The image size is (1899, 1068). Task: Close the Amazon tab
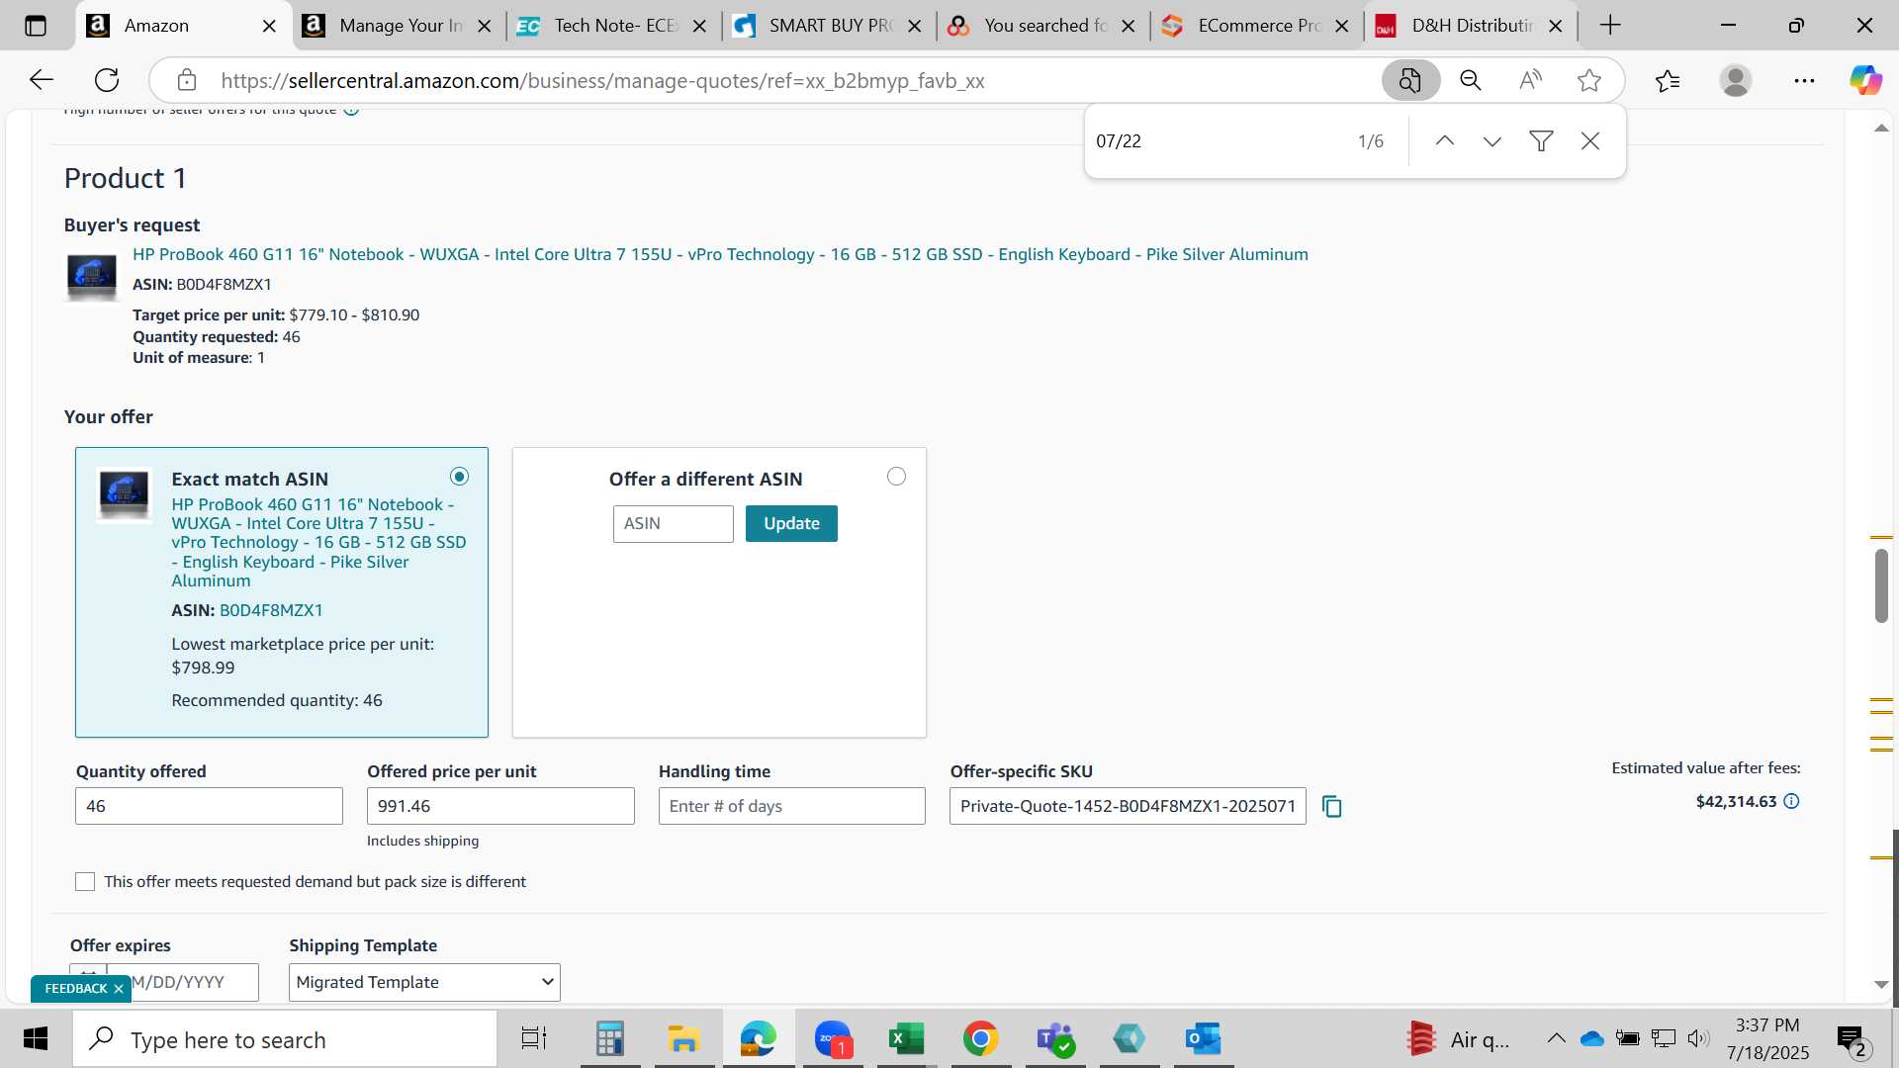pyautogui.click(x=269, y=27)
